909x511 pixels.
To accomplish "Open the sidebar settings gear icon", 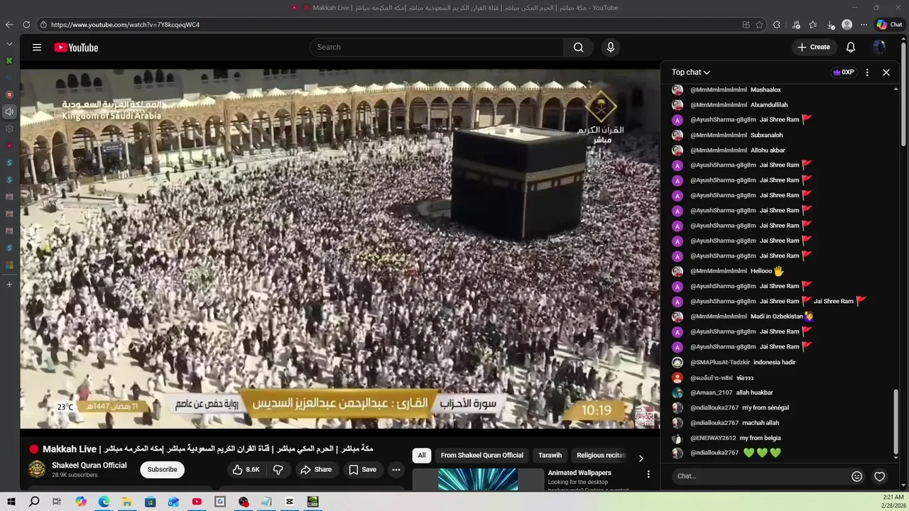I will 9,129.
